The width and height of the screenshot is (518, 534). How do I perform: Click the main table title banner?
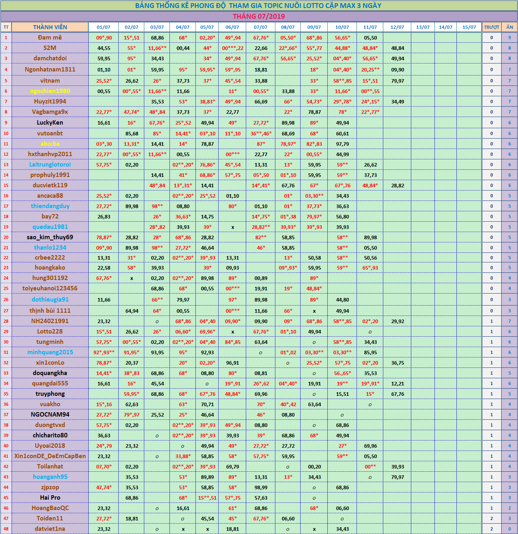click(259, 6)
